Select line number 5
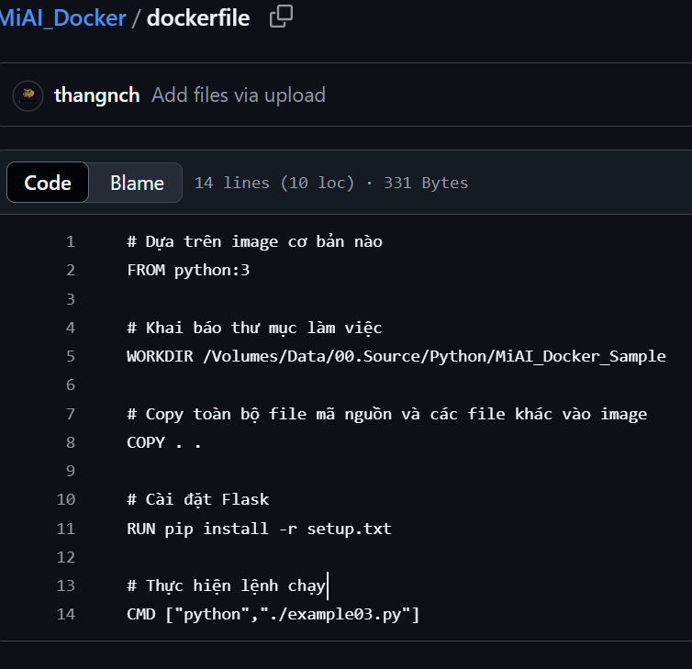This screenshot has height=669, width=692. (x=70, y=356)
